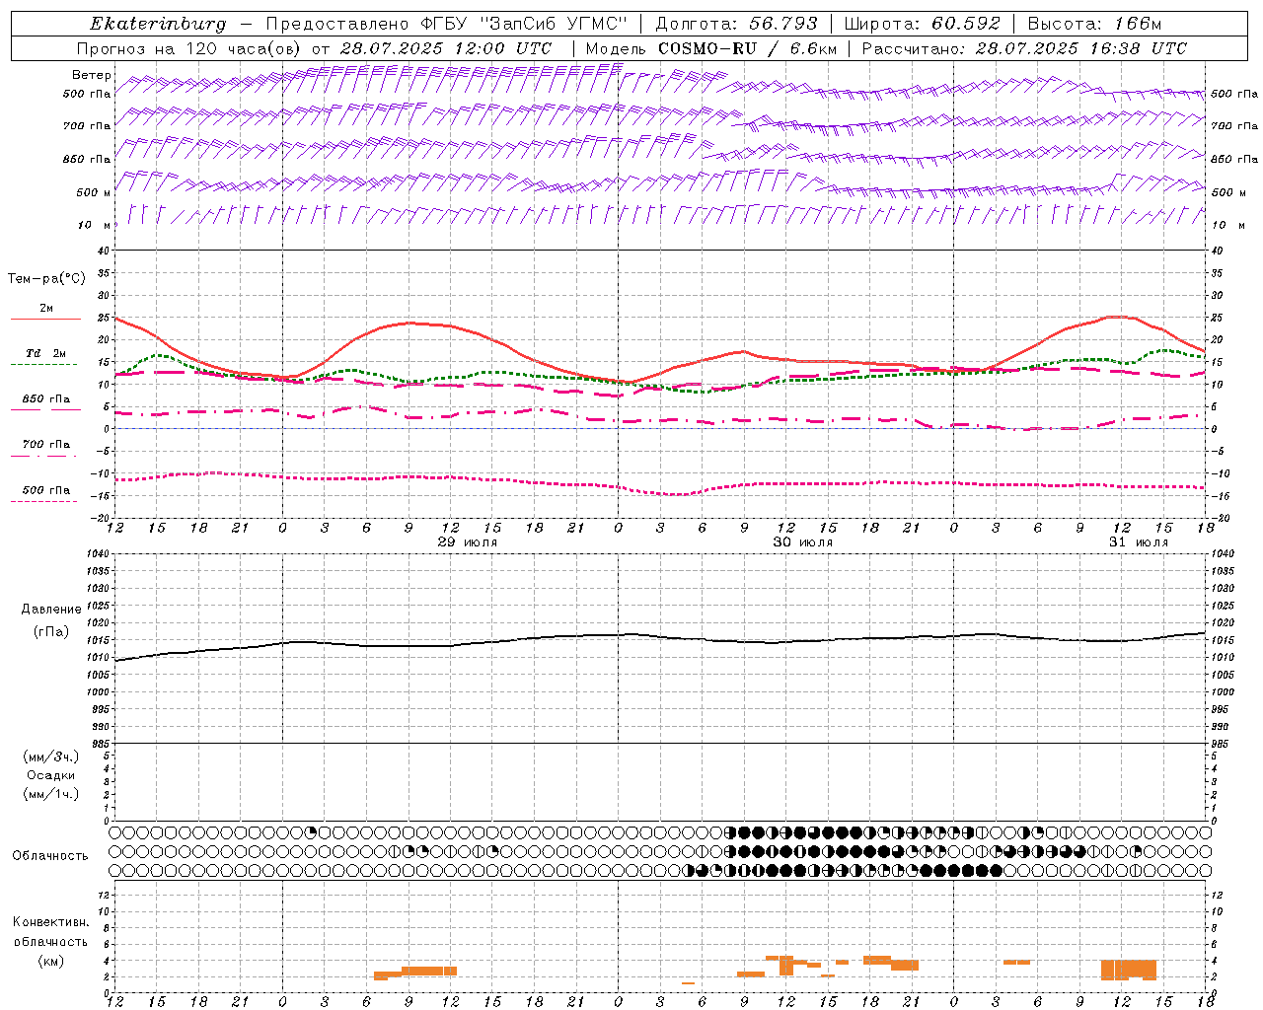This screenshot has height=1010, width=1263.
Task: Click the "Прогноз на 120 часа(ов)" forecast text
Action: 189,48
